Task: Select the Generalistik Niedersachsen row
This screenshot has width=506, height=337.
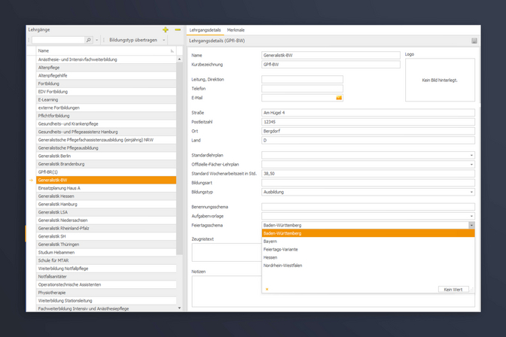Action: tap(106, 220)
